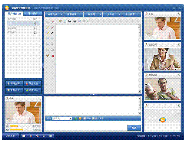
Task: Click the floppy disk save icon
Action: click(70, 21)
